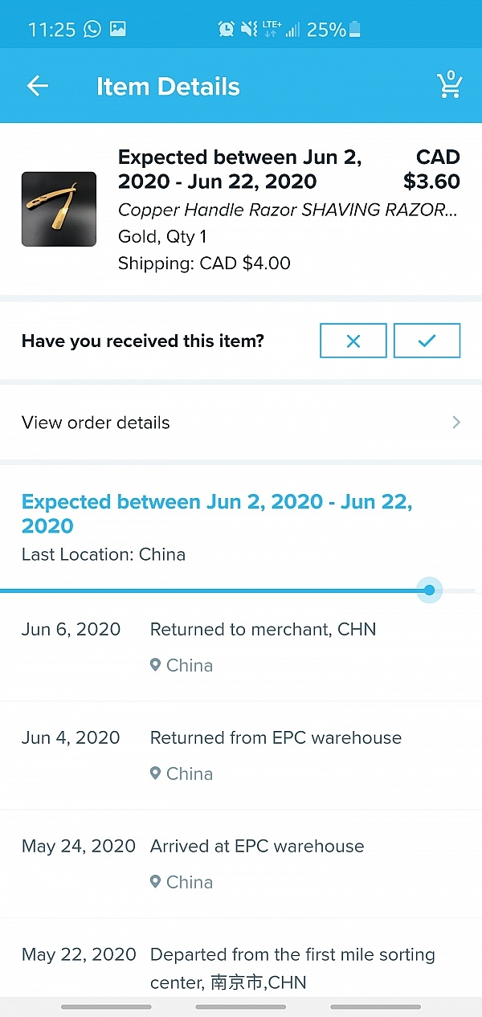Tap the expected delivery date heading
The width and height of the screenshot is (482, 1017).
pyautogui.click(x=217, y=513)
